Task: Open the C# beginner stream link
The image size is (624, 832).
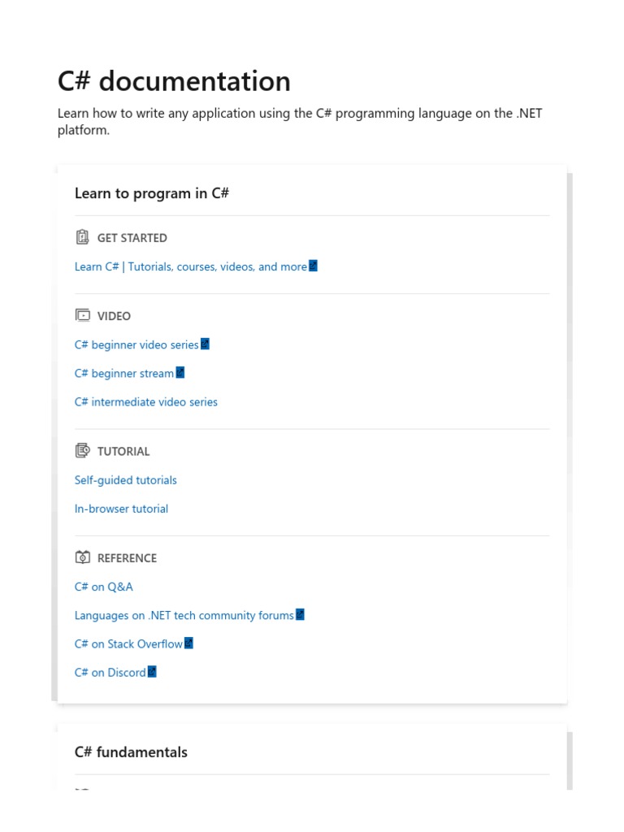Action: coord(124,373)
